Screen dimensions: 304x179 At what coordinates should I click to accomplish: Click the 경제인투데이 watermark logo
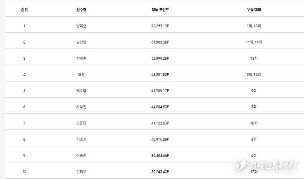[265, 166]
